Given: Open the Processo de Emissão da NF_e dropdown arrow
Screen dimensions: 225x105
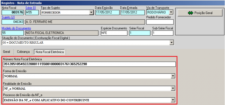Looking at the screenshot, I should 173,100.
